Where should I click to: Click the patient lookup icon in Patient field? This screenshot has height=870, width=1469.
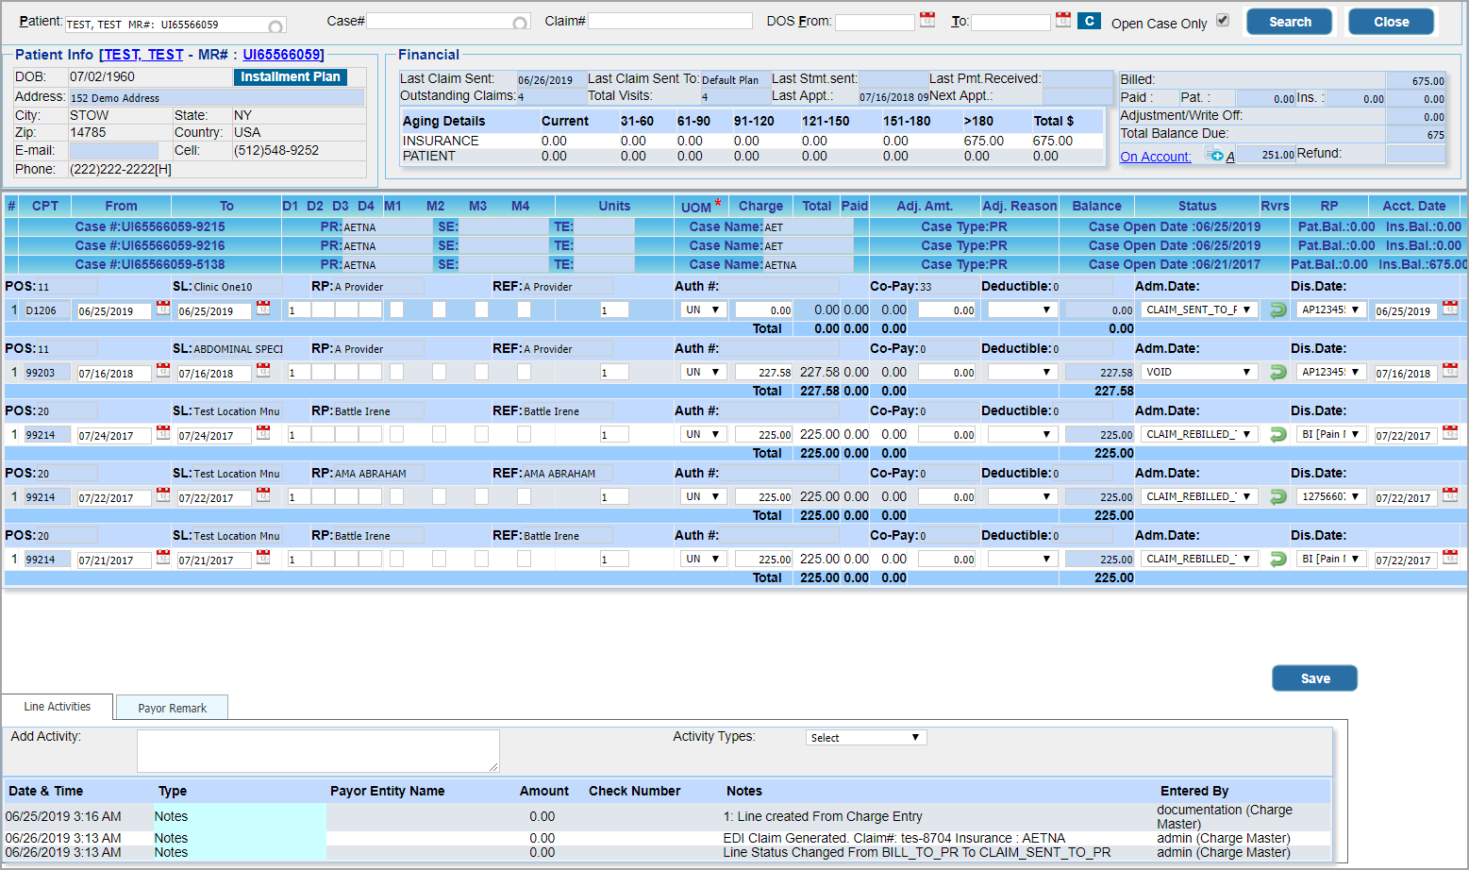[x=275, y=25]
